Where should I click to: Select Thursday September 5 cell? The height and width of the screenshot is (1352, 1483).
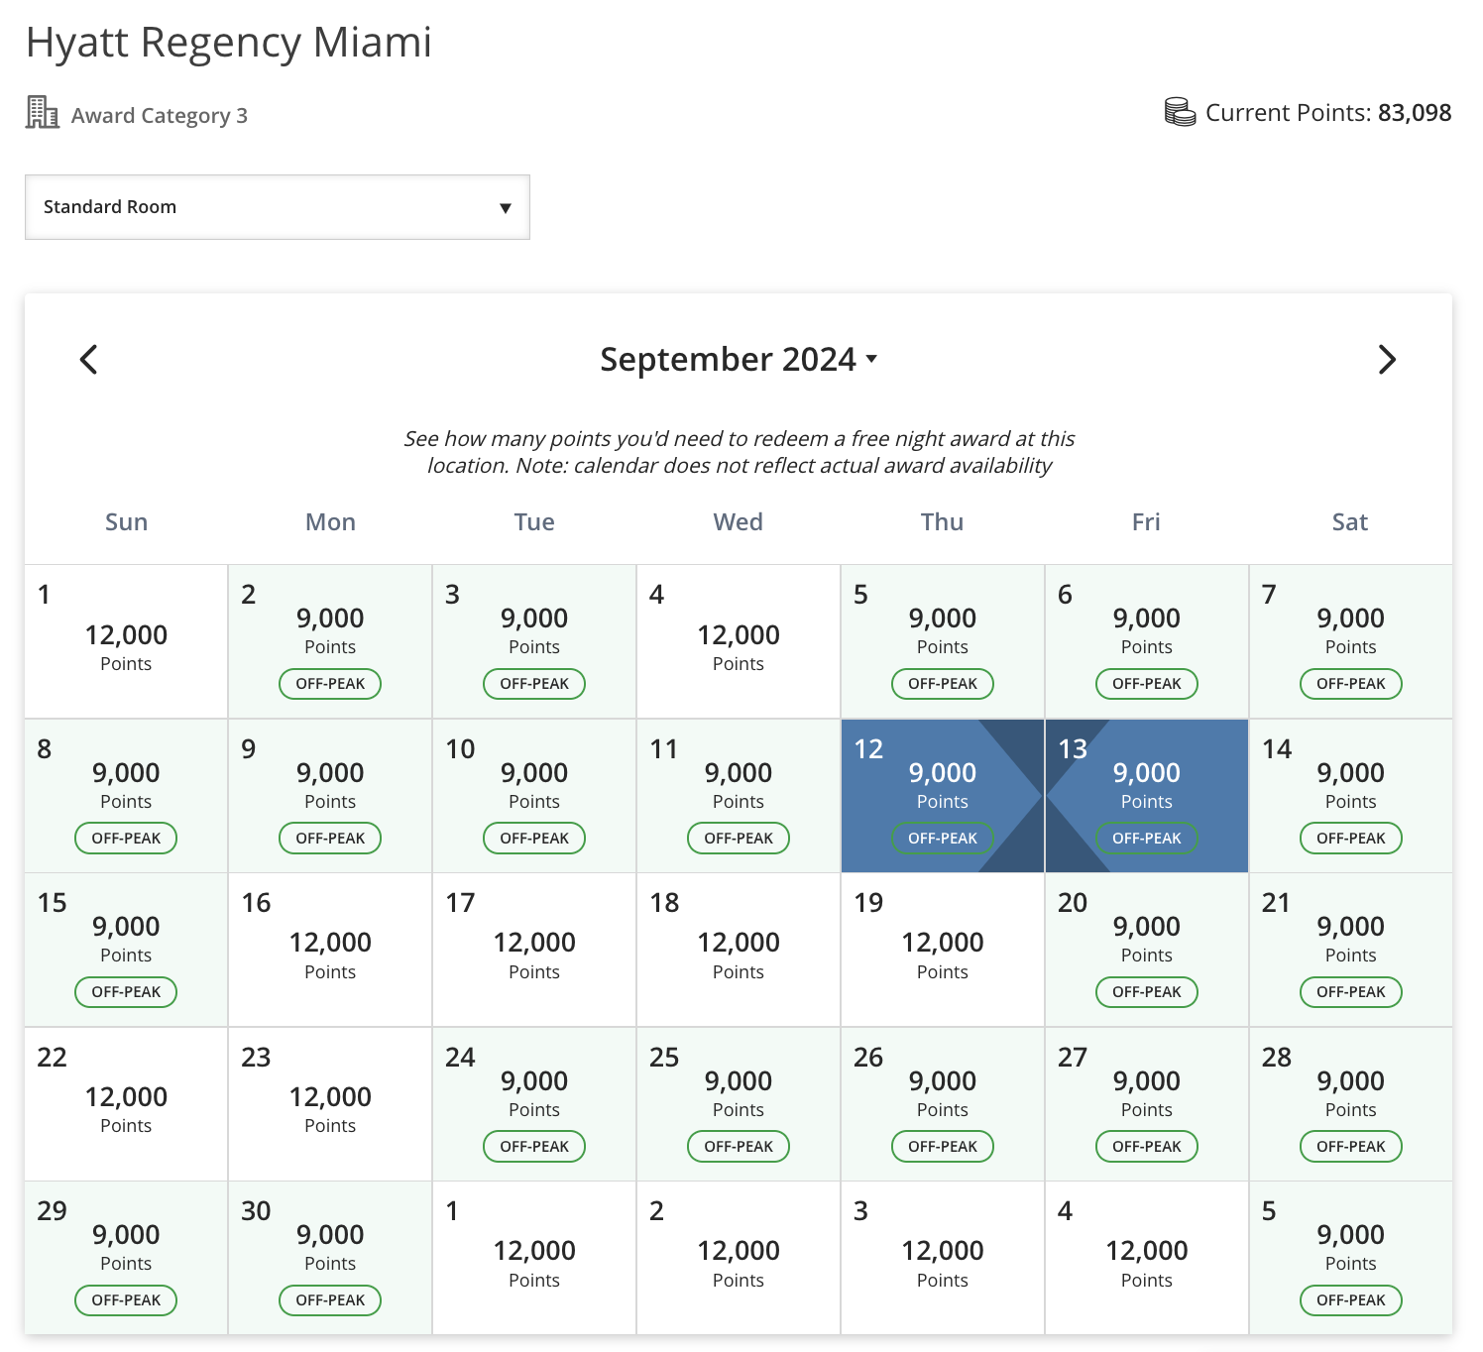(x=943, y=641)
